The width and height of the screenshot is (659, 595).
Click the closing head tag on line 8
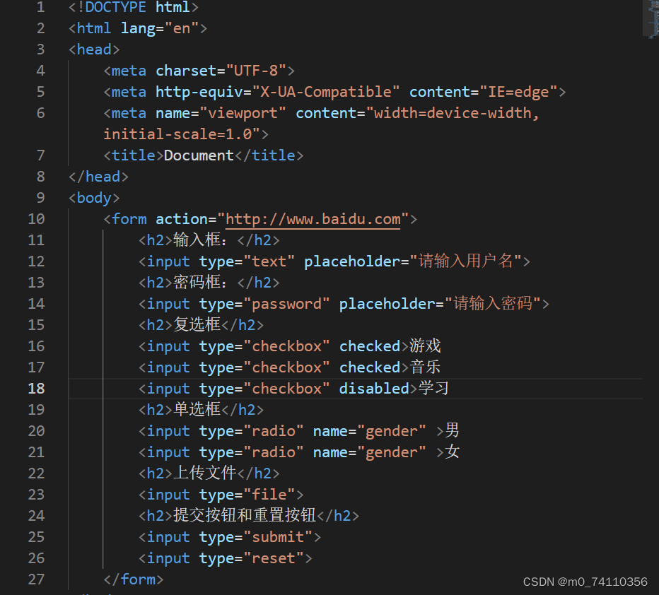(x=98, y=177)
